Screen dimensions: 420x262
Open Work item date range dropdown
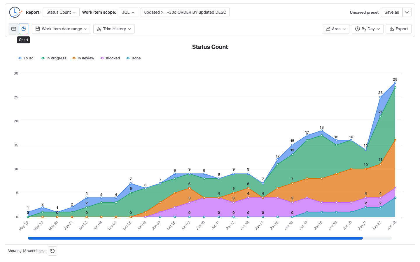point(61,29)
